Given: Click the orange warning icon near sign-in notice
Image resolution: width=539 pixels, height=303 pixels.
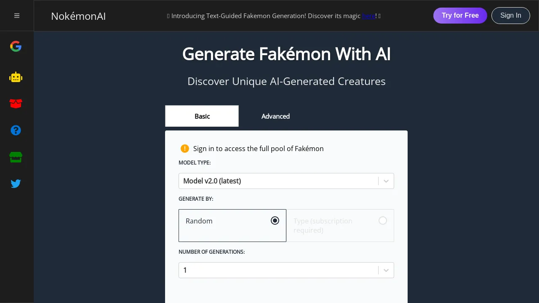Looking at the screenshot, I should pyautogui.click(x=184, y=149).
